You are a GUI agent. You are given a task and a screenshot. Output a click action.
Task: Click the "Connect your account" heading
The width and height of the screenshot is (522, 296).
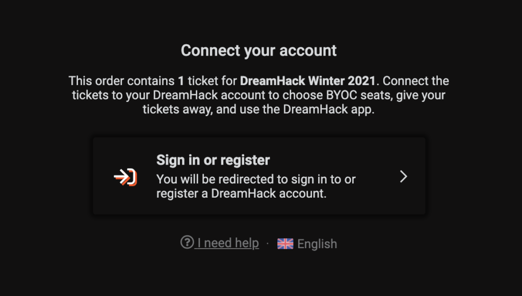258,50
